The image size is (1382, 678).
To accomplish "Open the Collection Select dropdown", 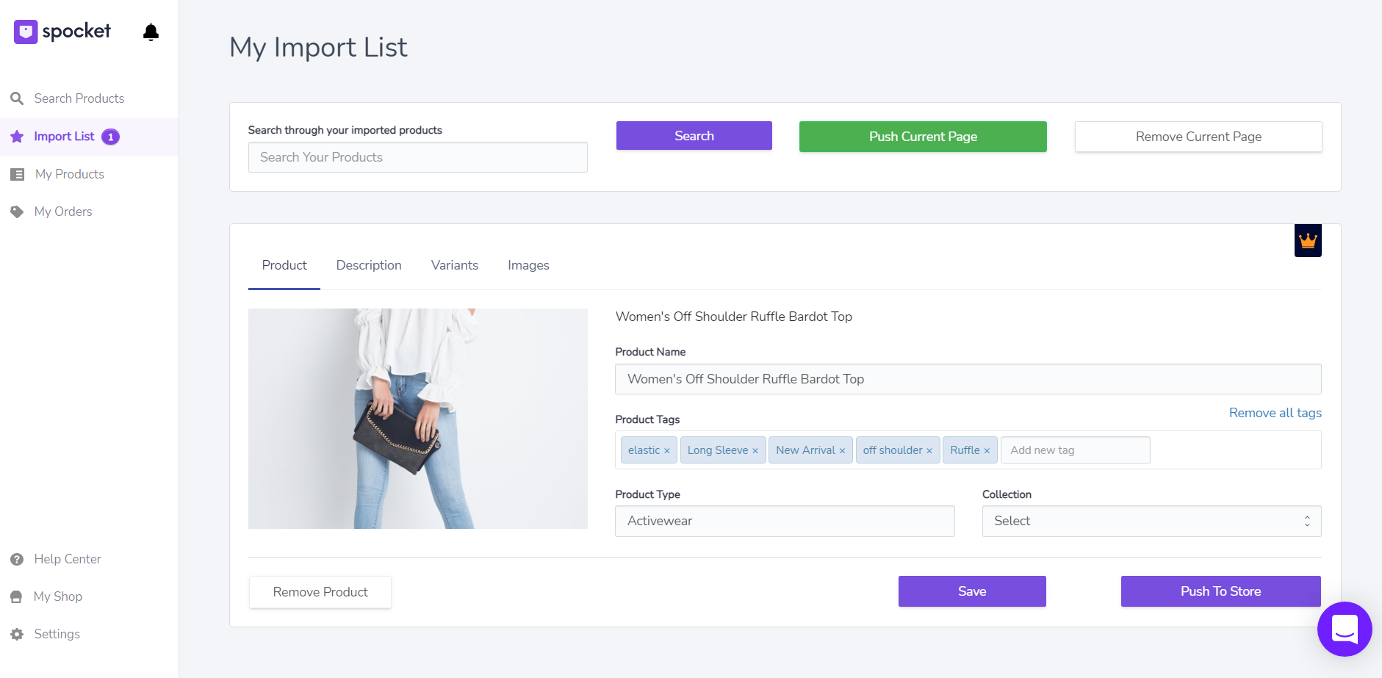I will point(1151,521).
